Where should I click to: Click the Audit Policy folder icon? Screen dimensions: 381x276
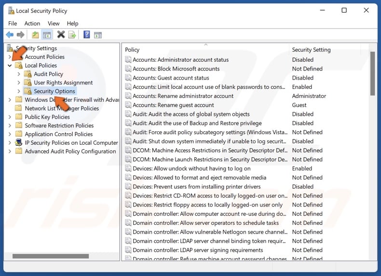[27, 74]
